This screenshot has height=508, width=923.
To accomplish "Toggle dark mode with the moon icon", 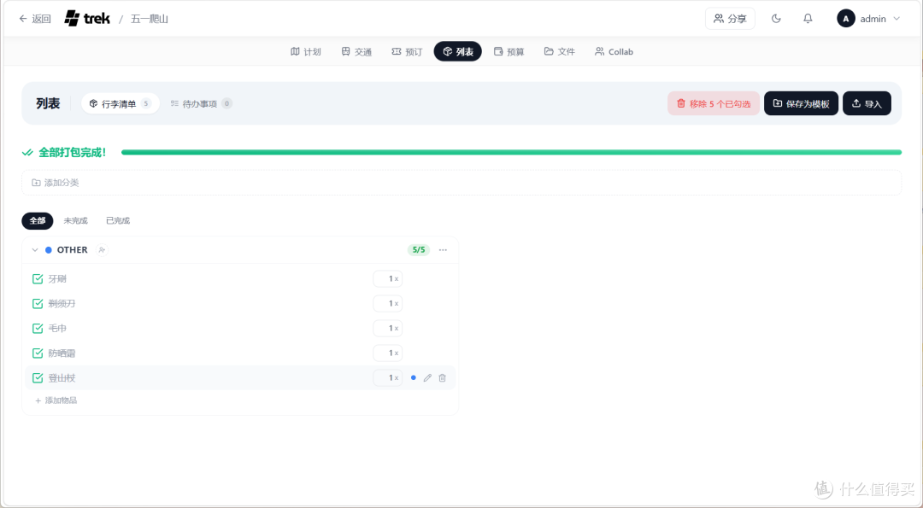I will point(776,19).
